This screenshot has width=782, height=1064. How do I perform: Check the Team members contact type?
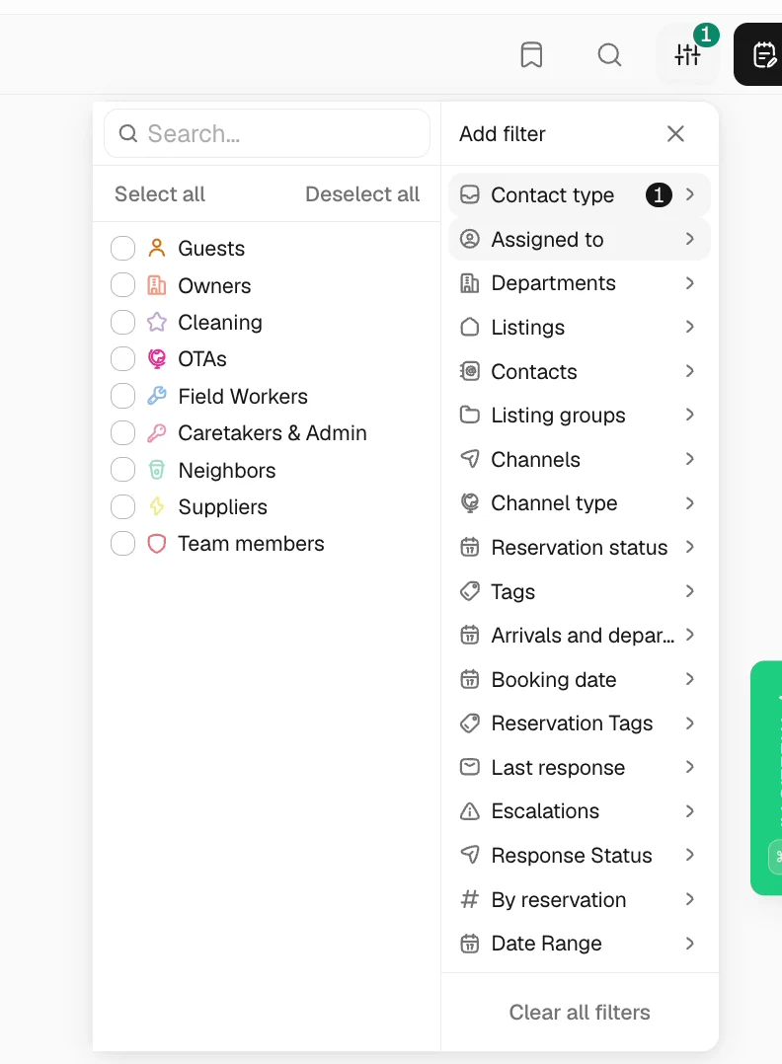pyautogui.click(x=122, y=544)
